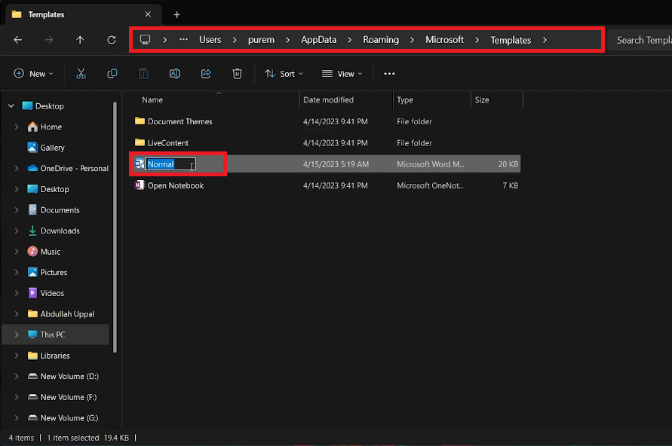The width and height of the screenshot is (672, 446).
Task: Expand the OneDrive - Personal tree node
Action: pos(17,169)
